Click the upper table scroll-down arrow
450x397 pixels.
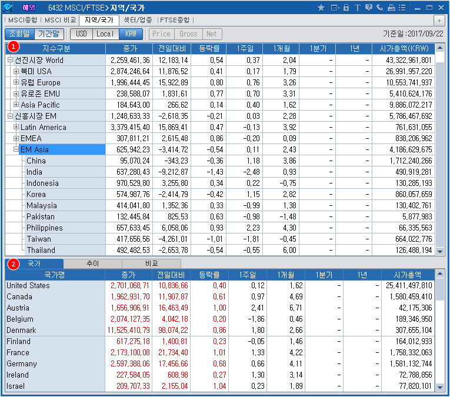coord(440,251)
